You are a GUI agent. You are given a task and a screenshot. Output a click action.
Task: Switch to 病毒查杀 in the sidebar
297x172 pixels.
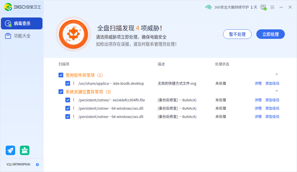22,23
